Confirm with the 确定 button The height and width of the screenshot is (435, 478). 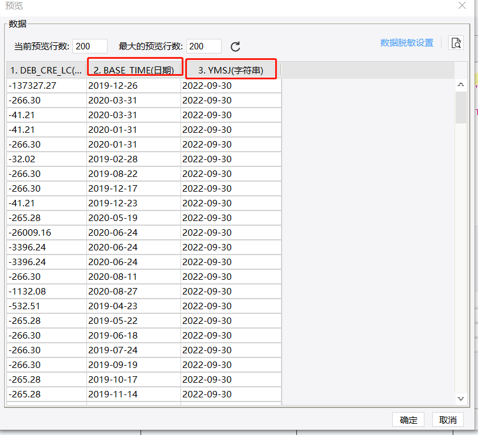point(408,420)
